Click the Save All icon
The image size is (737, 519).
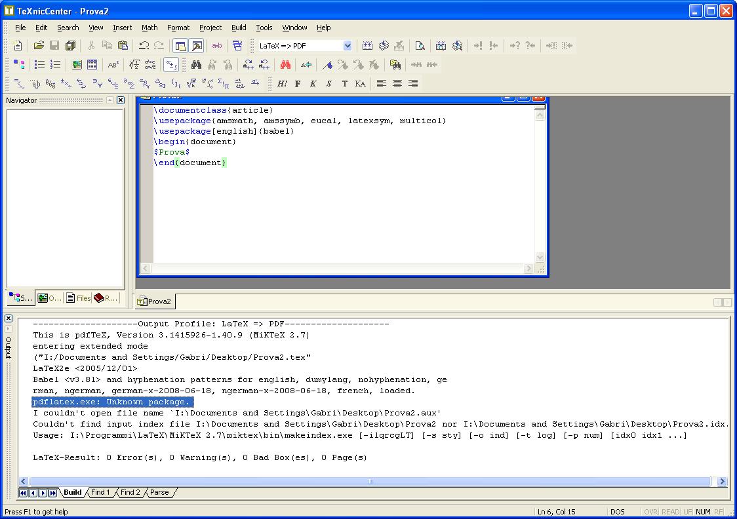click(x=71, y=46)
